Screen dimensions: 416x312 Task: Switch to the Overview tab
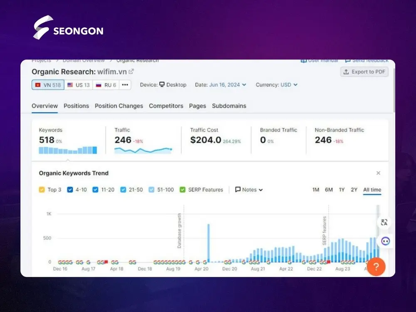click(45, 106)
